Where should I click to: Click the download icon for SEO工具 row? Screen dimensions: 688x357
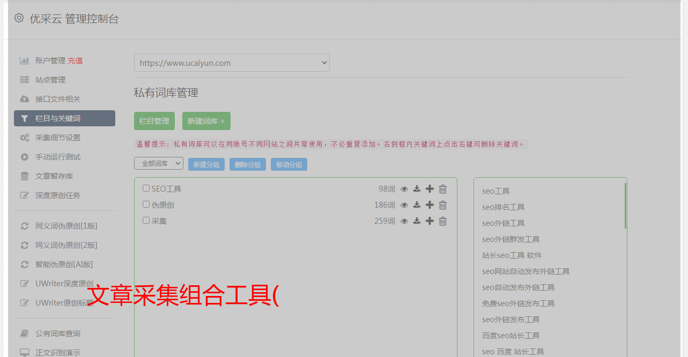(417, 189)
